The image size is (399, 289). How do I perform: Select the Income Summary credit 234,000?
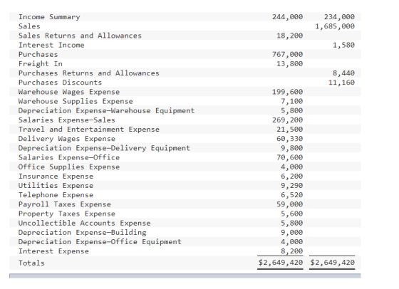click(339, 17)
